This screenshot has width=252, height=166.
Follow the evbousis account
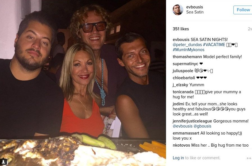tap(243, 10)
